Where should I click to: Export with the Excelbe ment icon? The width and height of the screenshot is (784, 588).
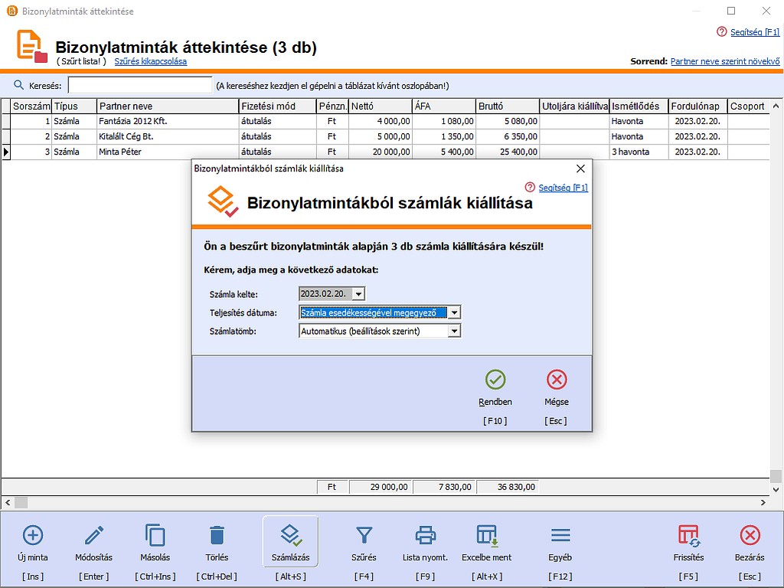click(x=487, y=535)
